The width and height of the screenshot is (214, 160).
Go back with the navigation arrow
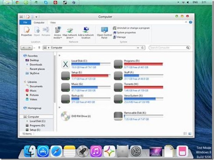coord(24,48)
